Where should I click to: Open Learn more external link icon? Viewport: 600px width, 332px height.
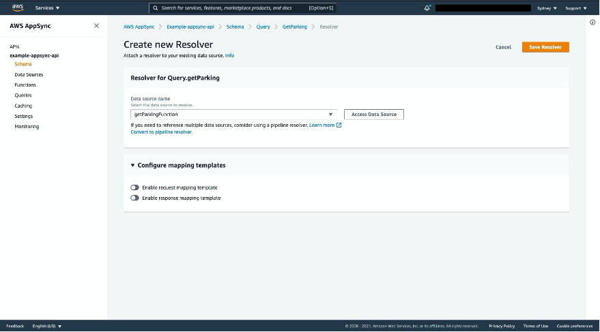pos(339,125)
